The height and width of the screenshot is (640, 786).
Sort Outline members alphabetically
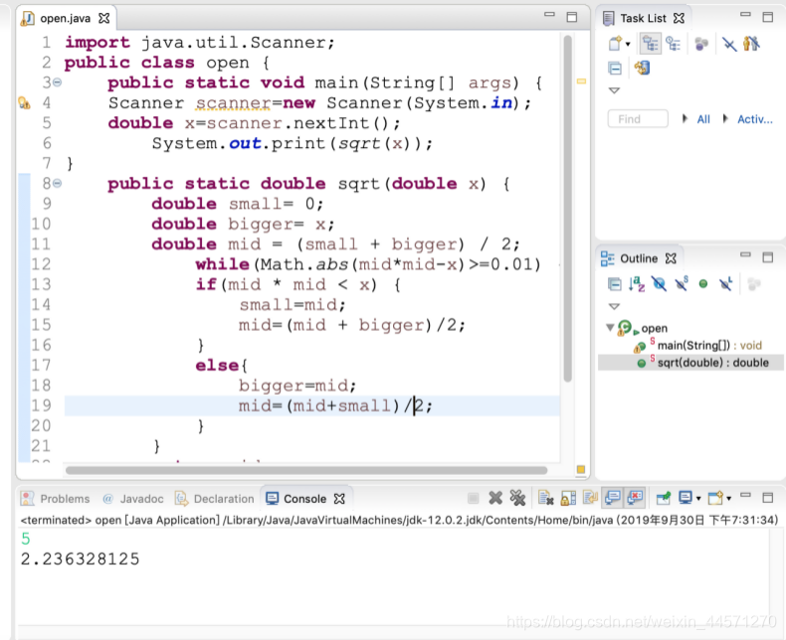[x=637, y=284]
